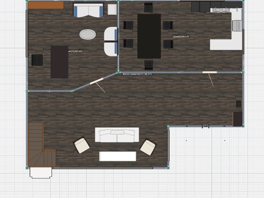Viewport: 264px width, 198px height.
Task: Select the large black dining table
Action: (x=149, y=36)
